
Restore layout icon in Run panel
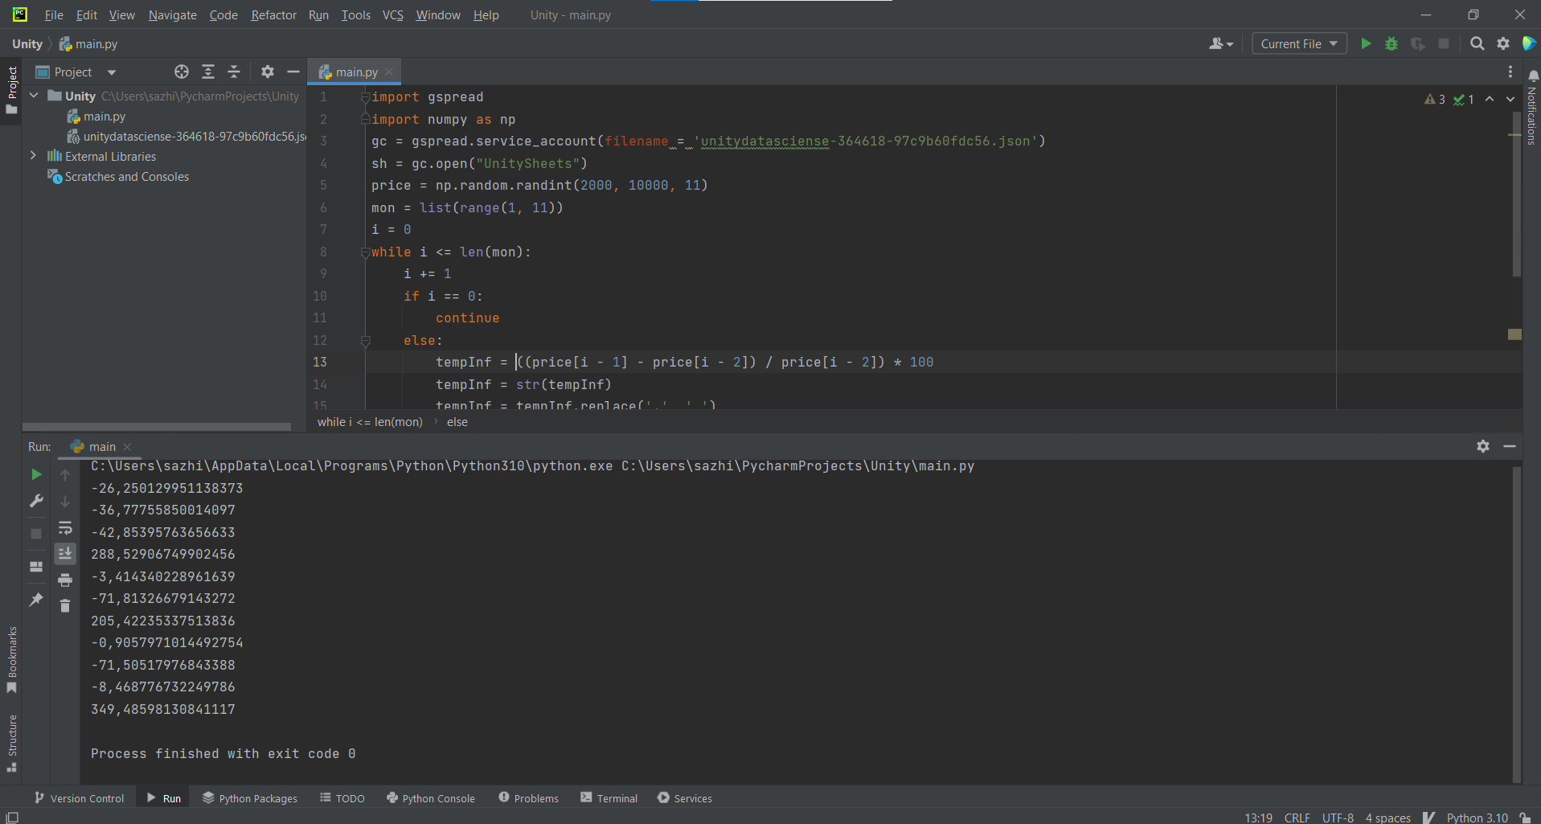click(x=36, y=567)
